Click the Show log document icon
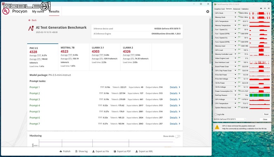This screenshot has height=157, width=274. (76, 151)
